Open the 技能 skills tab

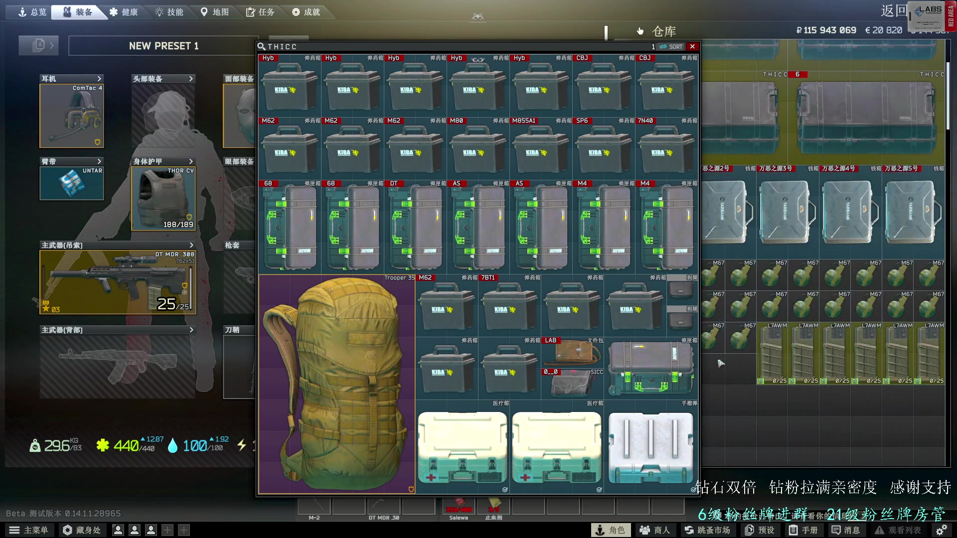click(x=169, y=12)
